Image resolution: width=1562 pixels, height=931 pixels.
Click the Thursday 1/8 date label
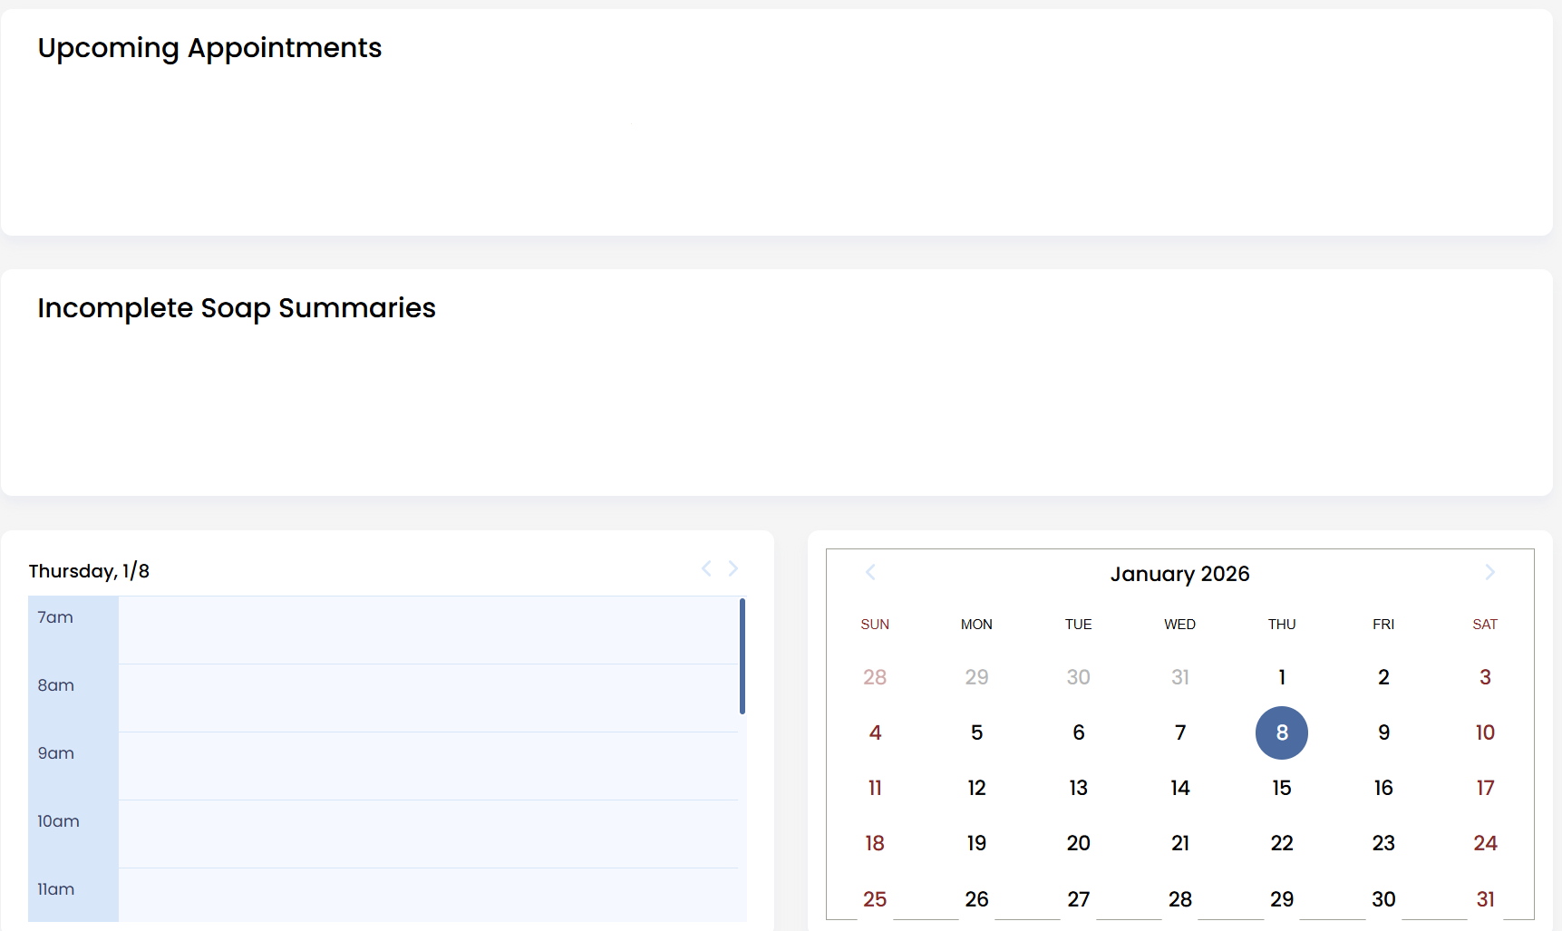[x=89, y=571]
